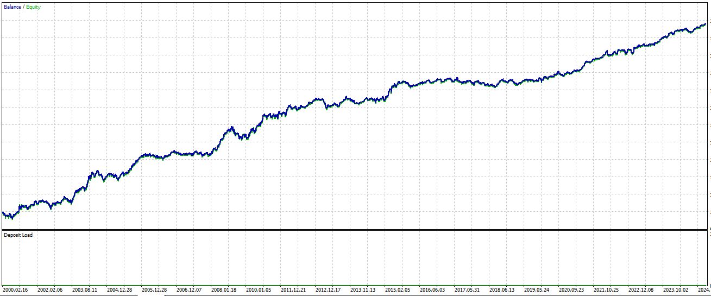
Task: Click the 2021.10.25 axis date
Action: coord(606,290)
